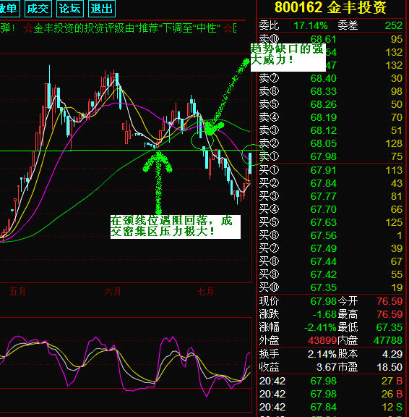
Task: Click the 委差 value 252
Action: [x=394, y=26]
